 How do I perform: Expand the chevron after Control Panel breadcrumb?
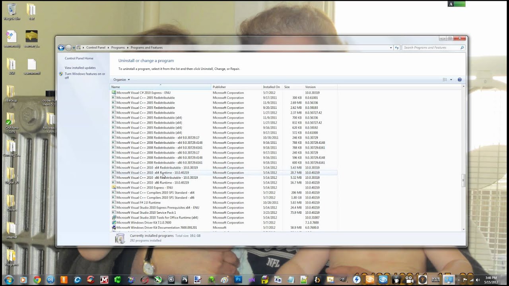click(108, 48)
